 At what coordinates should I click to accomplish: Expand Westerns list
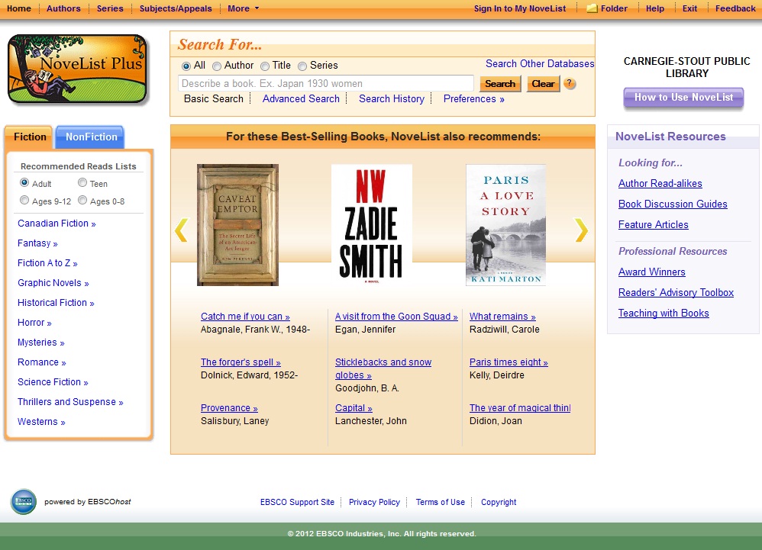41,422
